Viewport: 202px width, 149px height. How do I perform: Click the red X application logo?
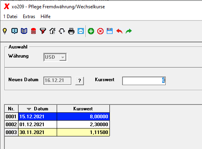click(x=7, y=6)
